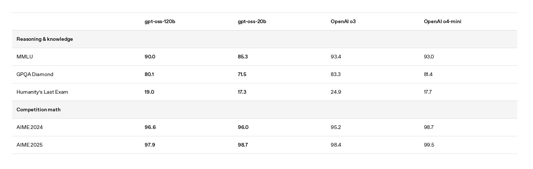Click the MMLU row label

tap(25, 57)
